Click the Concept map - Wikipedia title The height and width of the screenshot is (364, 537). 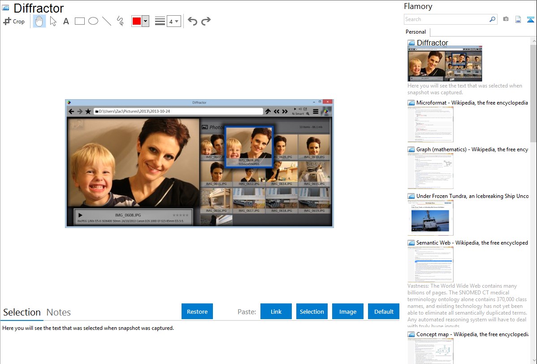point(472,334)
